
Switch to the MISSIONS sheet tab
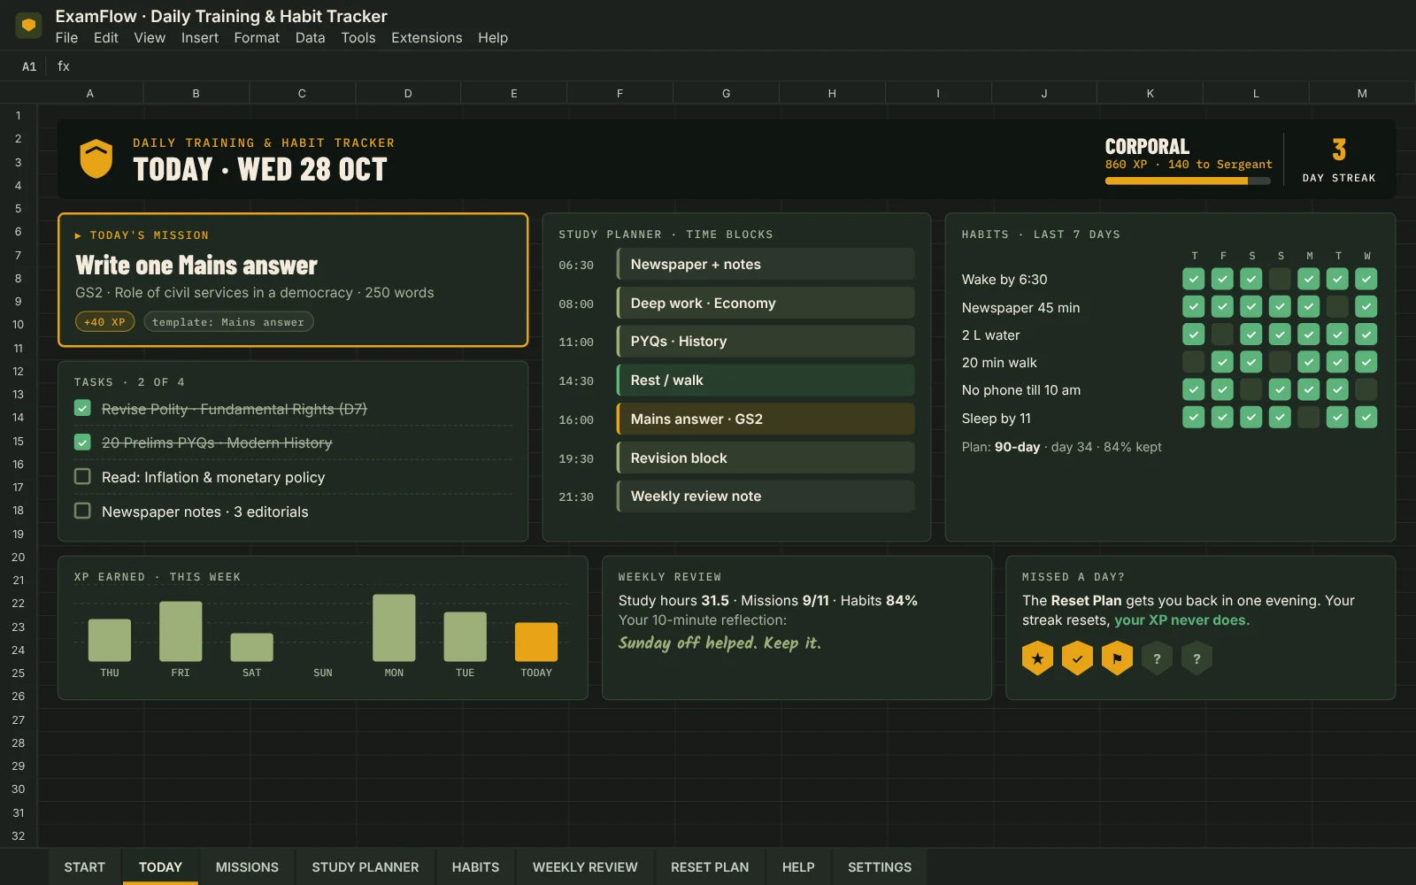[x=247, y=867]
